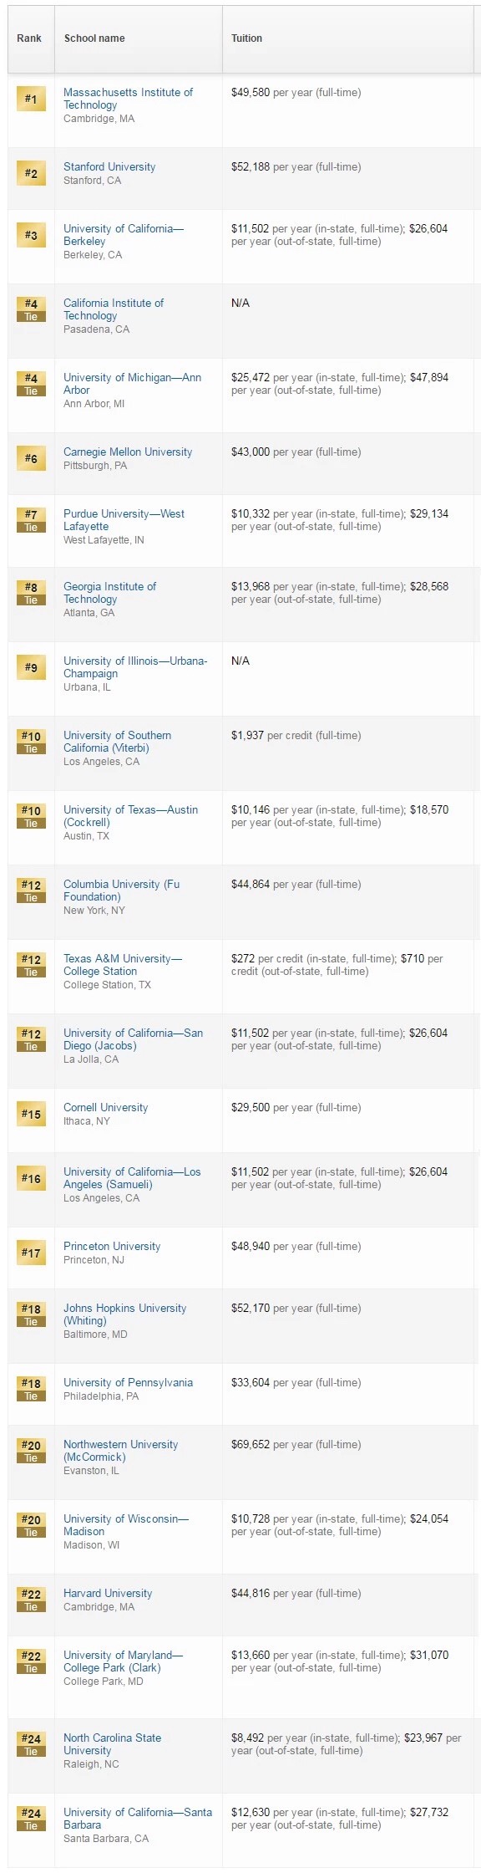Visit University of Michigan—Ann Arbor page

click(132, 384)
